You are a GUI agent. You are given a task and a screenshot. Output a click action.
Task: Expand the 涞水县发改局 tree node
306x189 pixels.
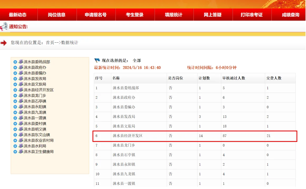coord(15,79)
